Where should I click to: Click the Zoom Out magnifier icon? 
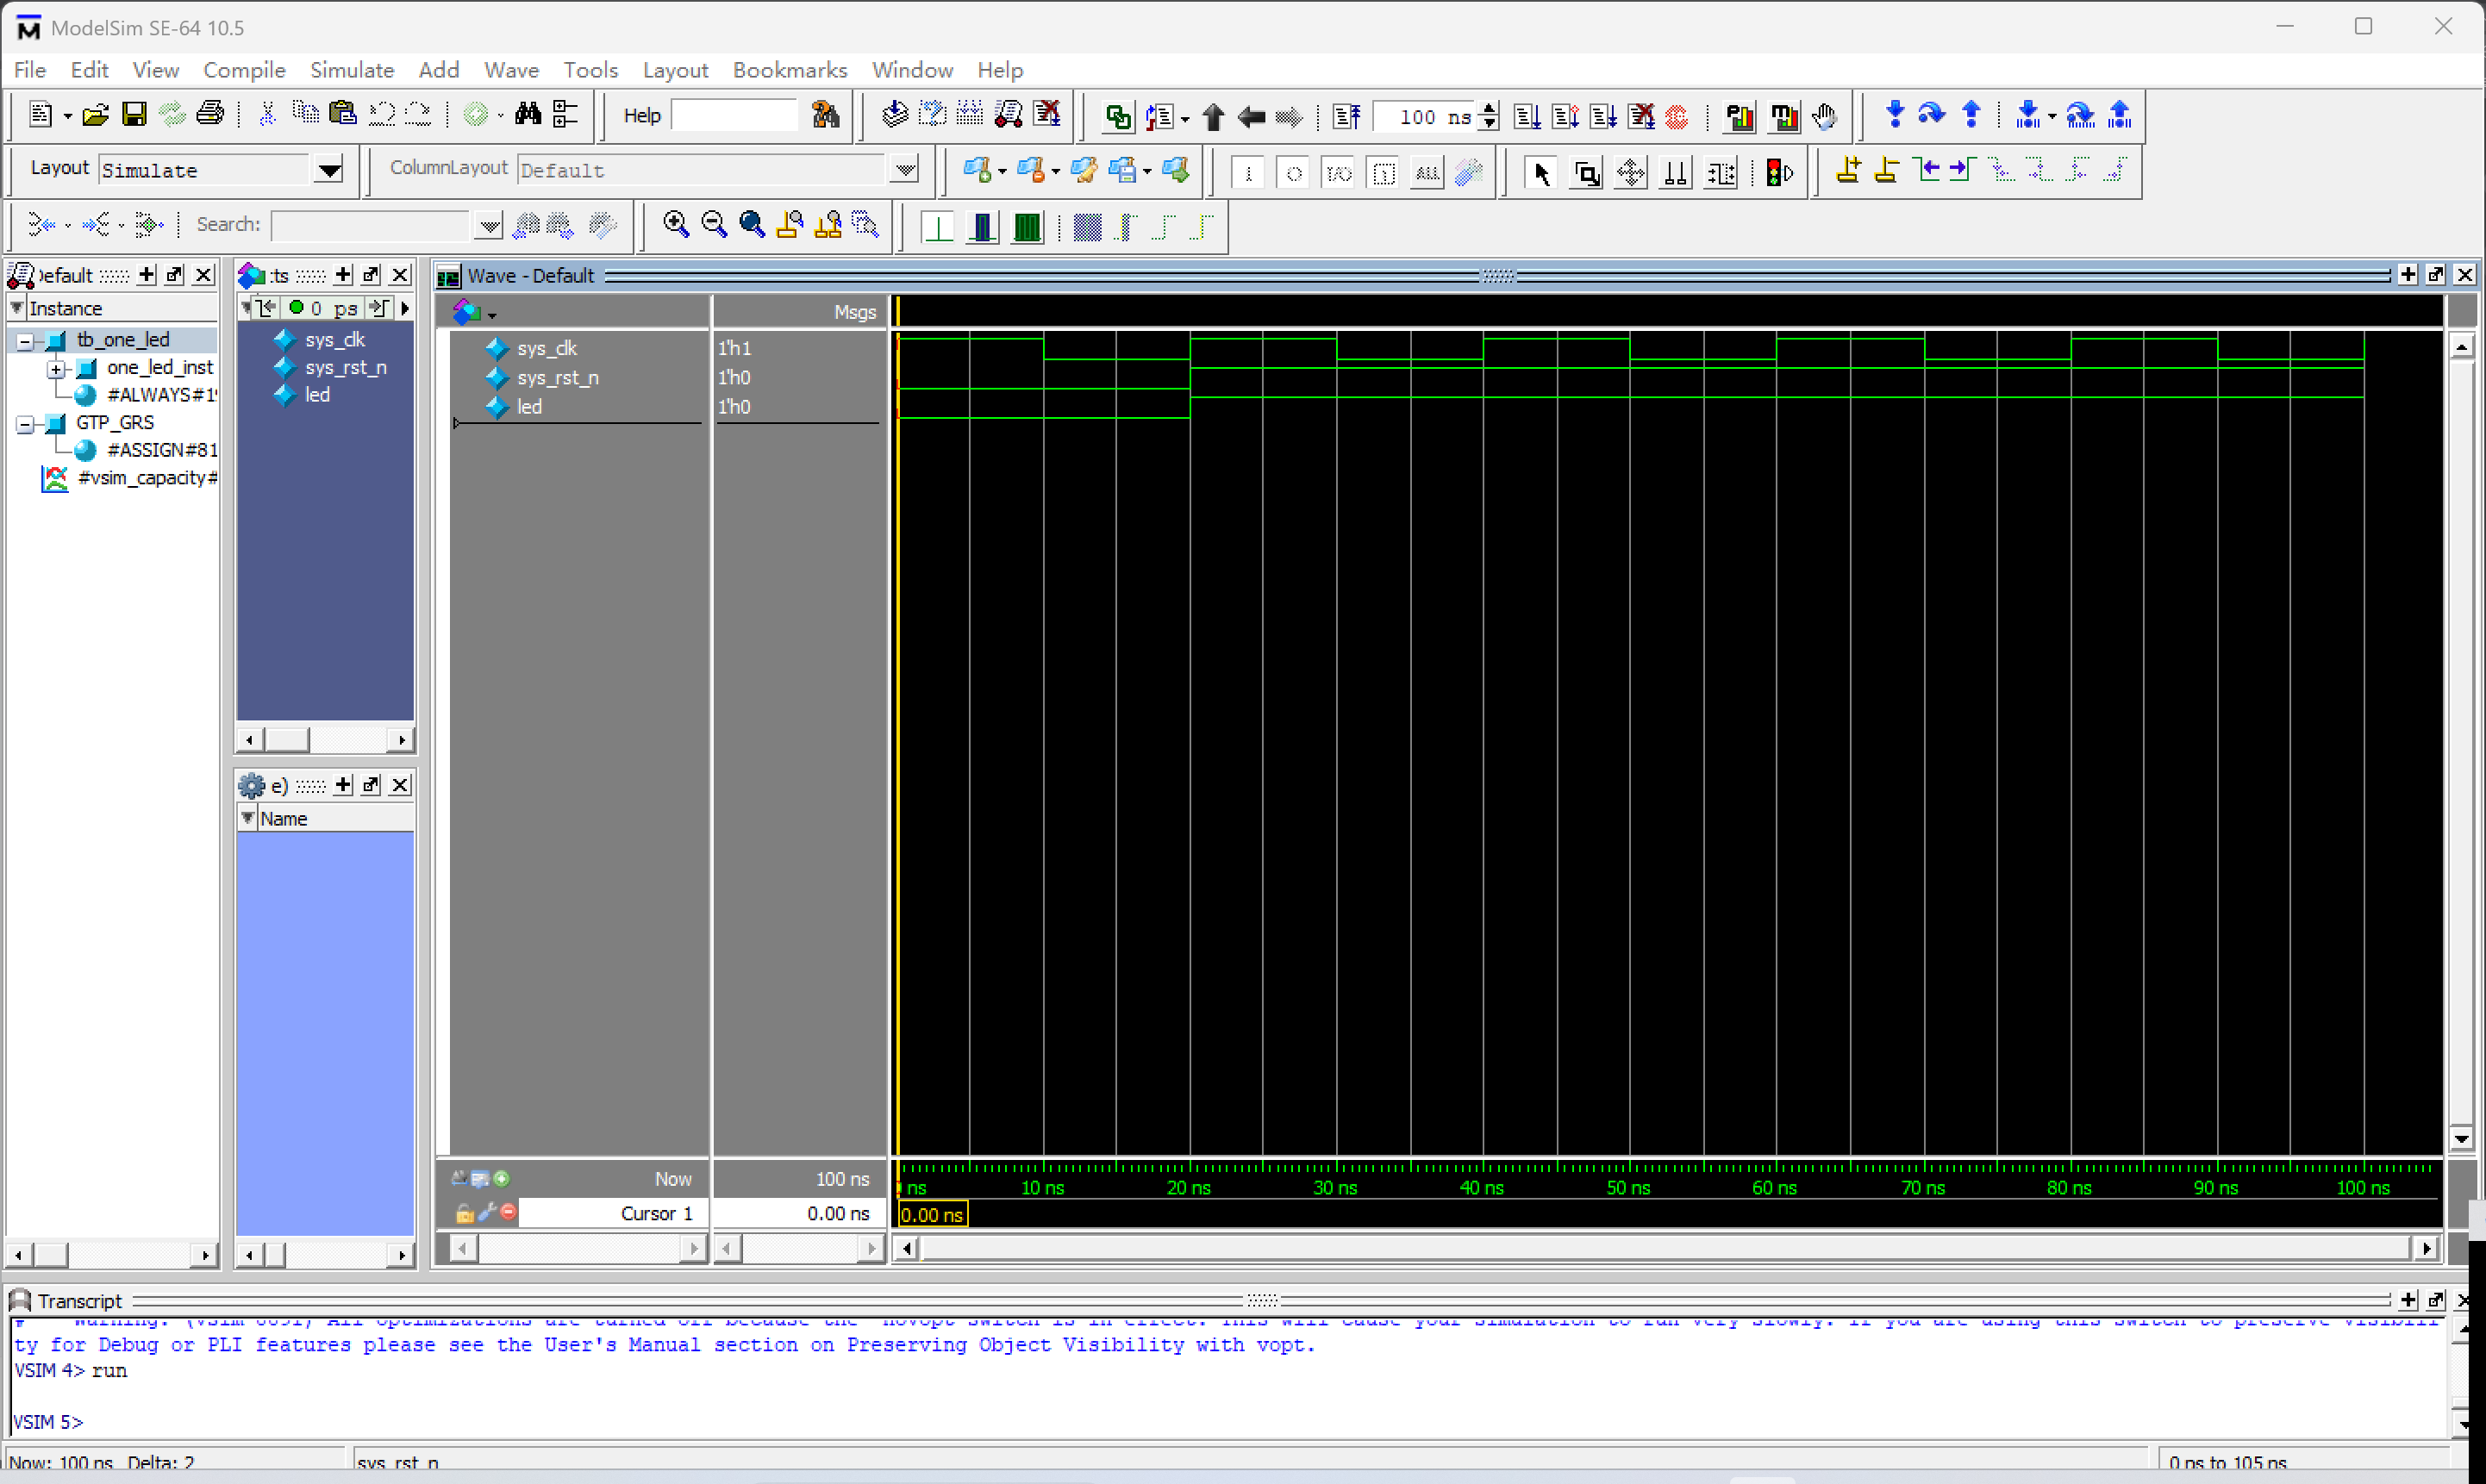(x=714, y=225)
